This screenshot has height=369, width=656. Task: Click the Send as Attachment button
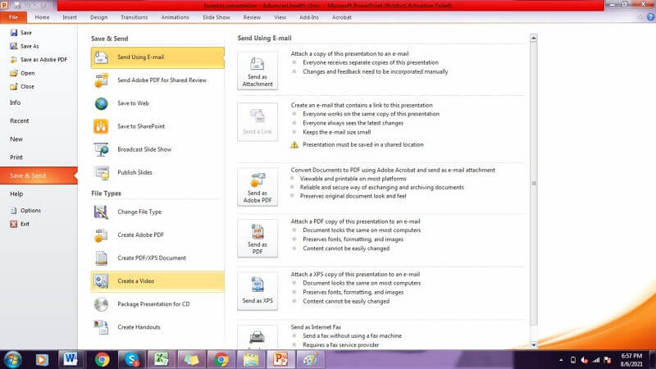257,71
